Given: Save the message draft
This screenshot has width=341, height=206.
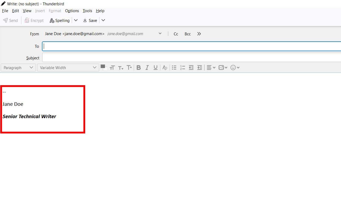Looking at the screenshot, I should pos(90,20).
